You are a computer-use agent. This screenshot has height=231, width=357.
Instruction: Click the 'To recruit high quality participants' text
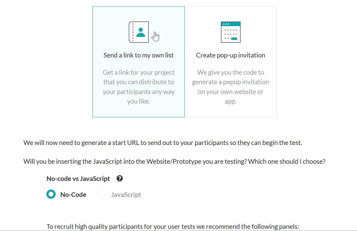click(173, 226)
